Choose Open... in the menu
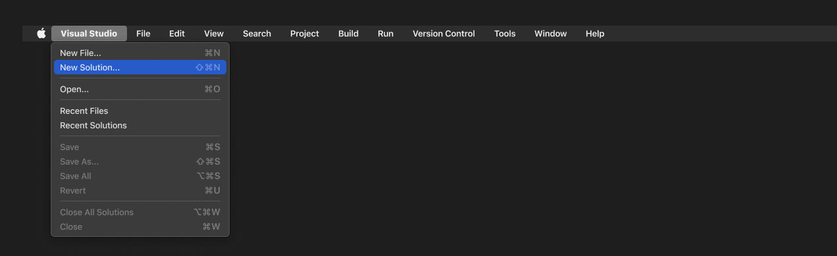Screen dimensions: 837x256 (140, 89)
